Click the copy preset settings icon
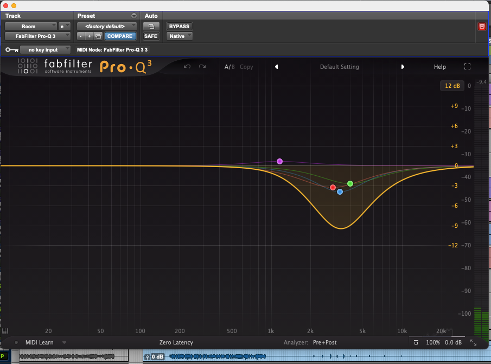491x364 pixels. (x=98, y=36)
